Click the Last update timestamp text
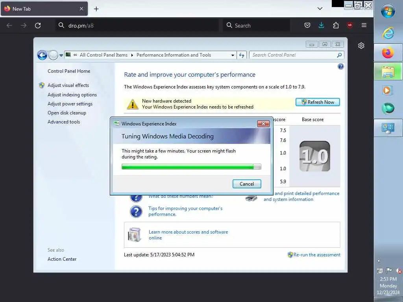403x302 pixels. (159, 255)
